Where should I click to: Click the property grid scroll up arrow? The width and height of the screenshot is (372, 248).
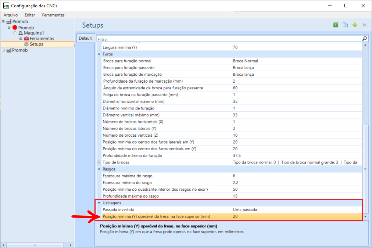365,45
